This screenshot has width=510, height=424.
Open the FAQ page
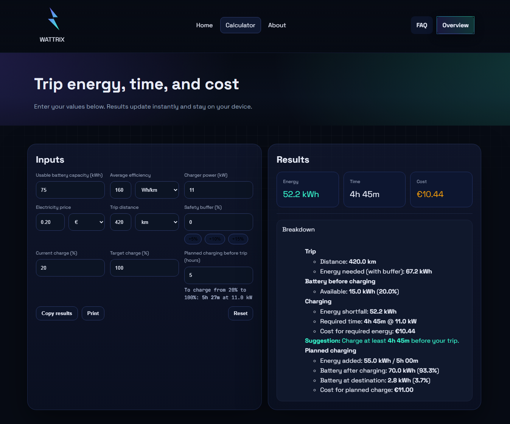tap(421, 25)
